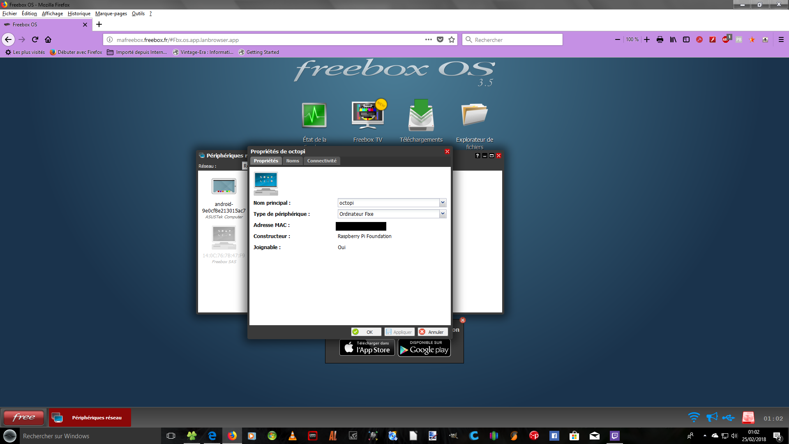Go back with browser back arrow
This screenshot has height=444, width=789.
[x=8, y=39]
